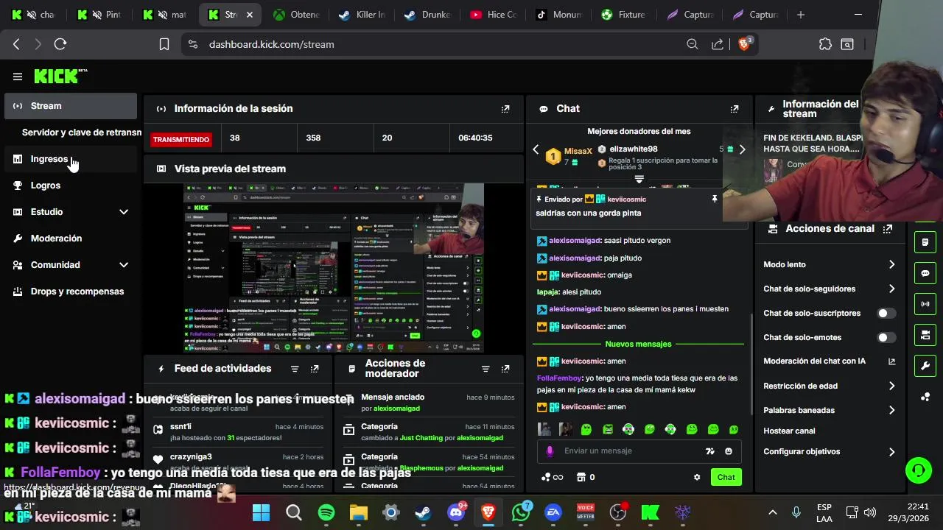Pop out the Chat panel
This screenshot has width=943, height=530.
click(x=735, y=109)
